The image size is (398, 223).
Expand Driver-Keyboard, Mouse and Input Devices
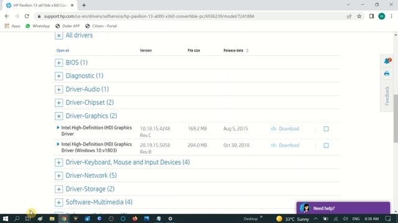click(58, 162)
